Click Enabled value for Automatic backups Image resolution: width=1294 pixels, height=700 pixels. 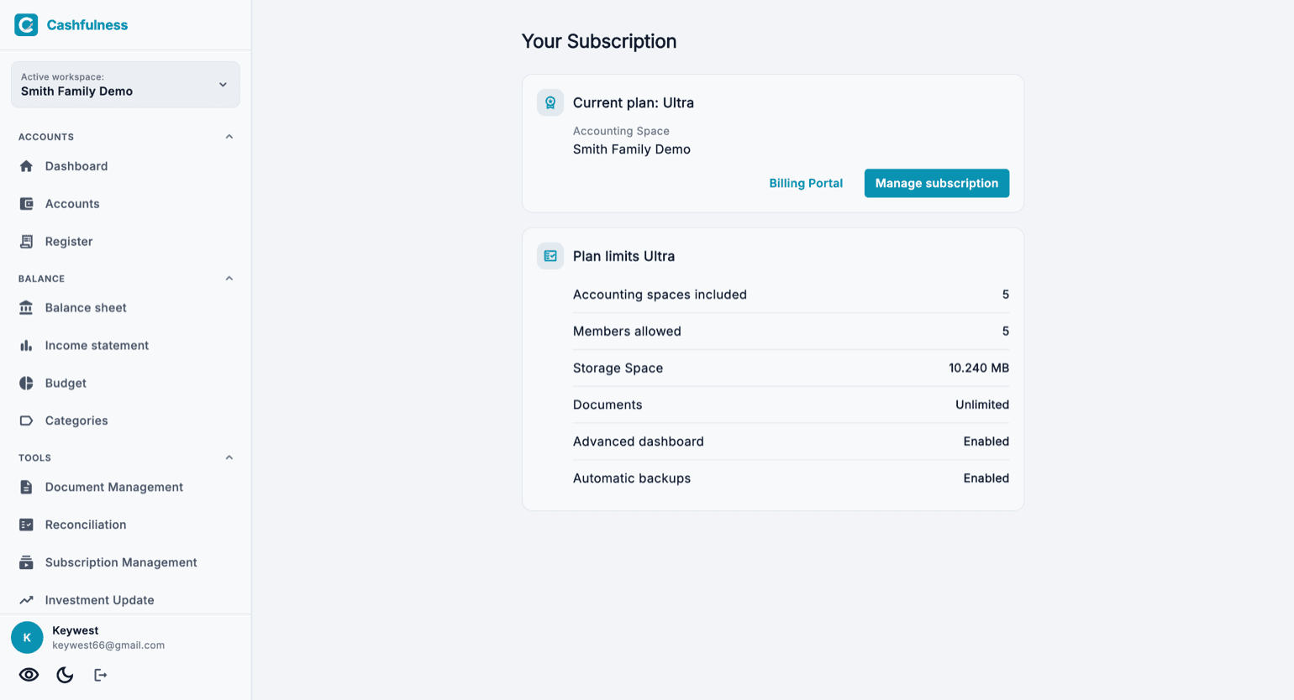(986, 478)
